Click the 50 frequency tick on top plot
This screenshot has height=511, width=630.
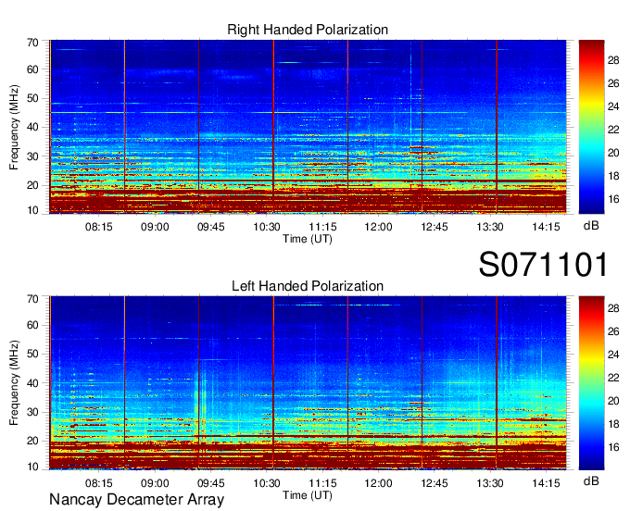[x=32, y=98]
